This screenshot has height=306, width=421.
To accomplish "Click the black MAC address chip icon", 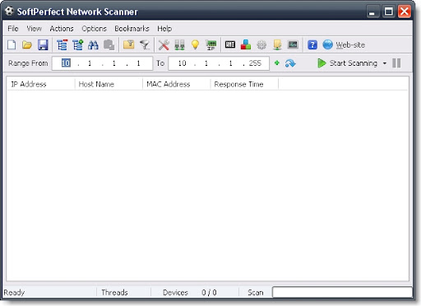I will point(230,44).
